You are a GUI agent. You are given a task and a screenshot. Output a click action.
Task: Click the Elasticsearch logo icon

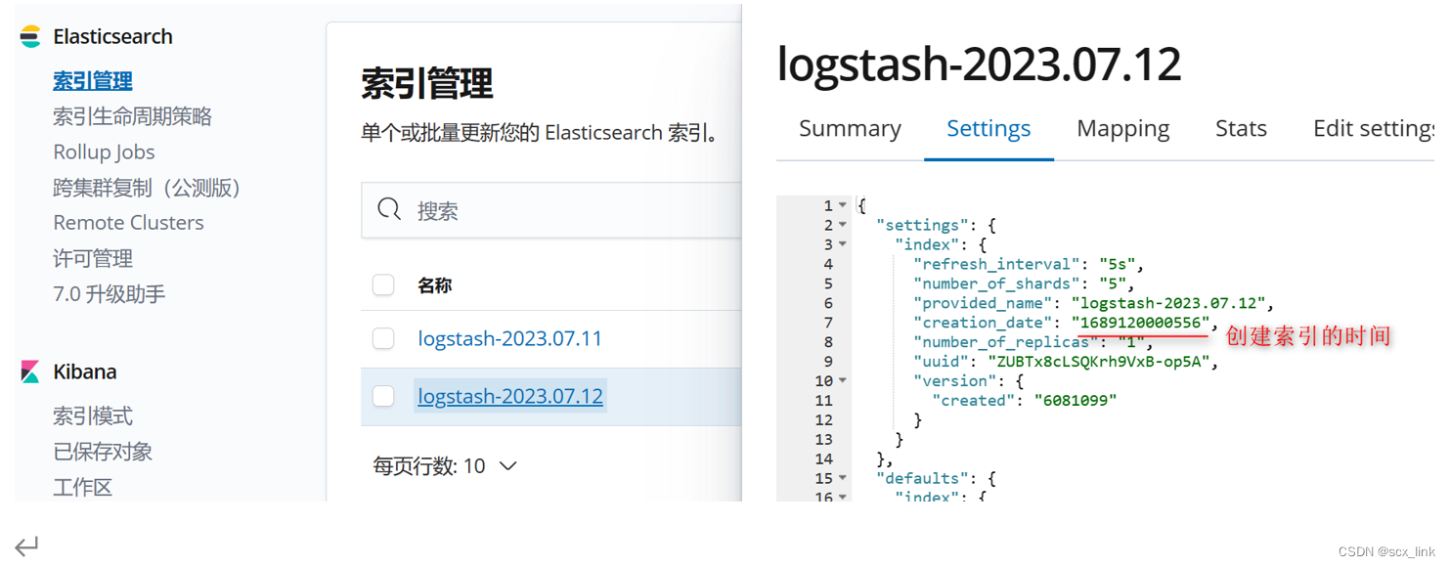[x=30, y=37]
